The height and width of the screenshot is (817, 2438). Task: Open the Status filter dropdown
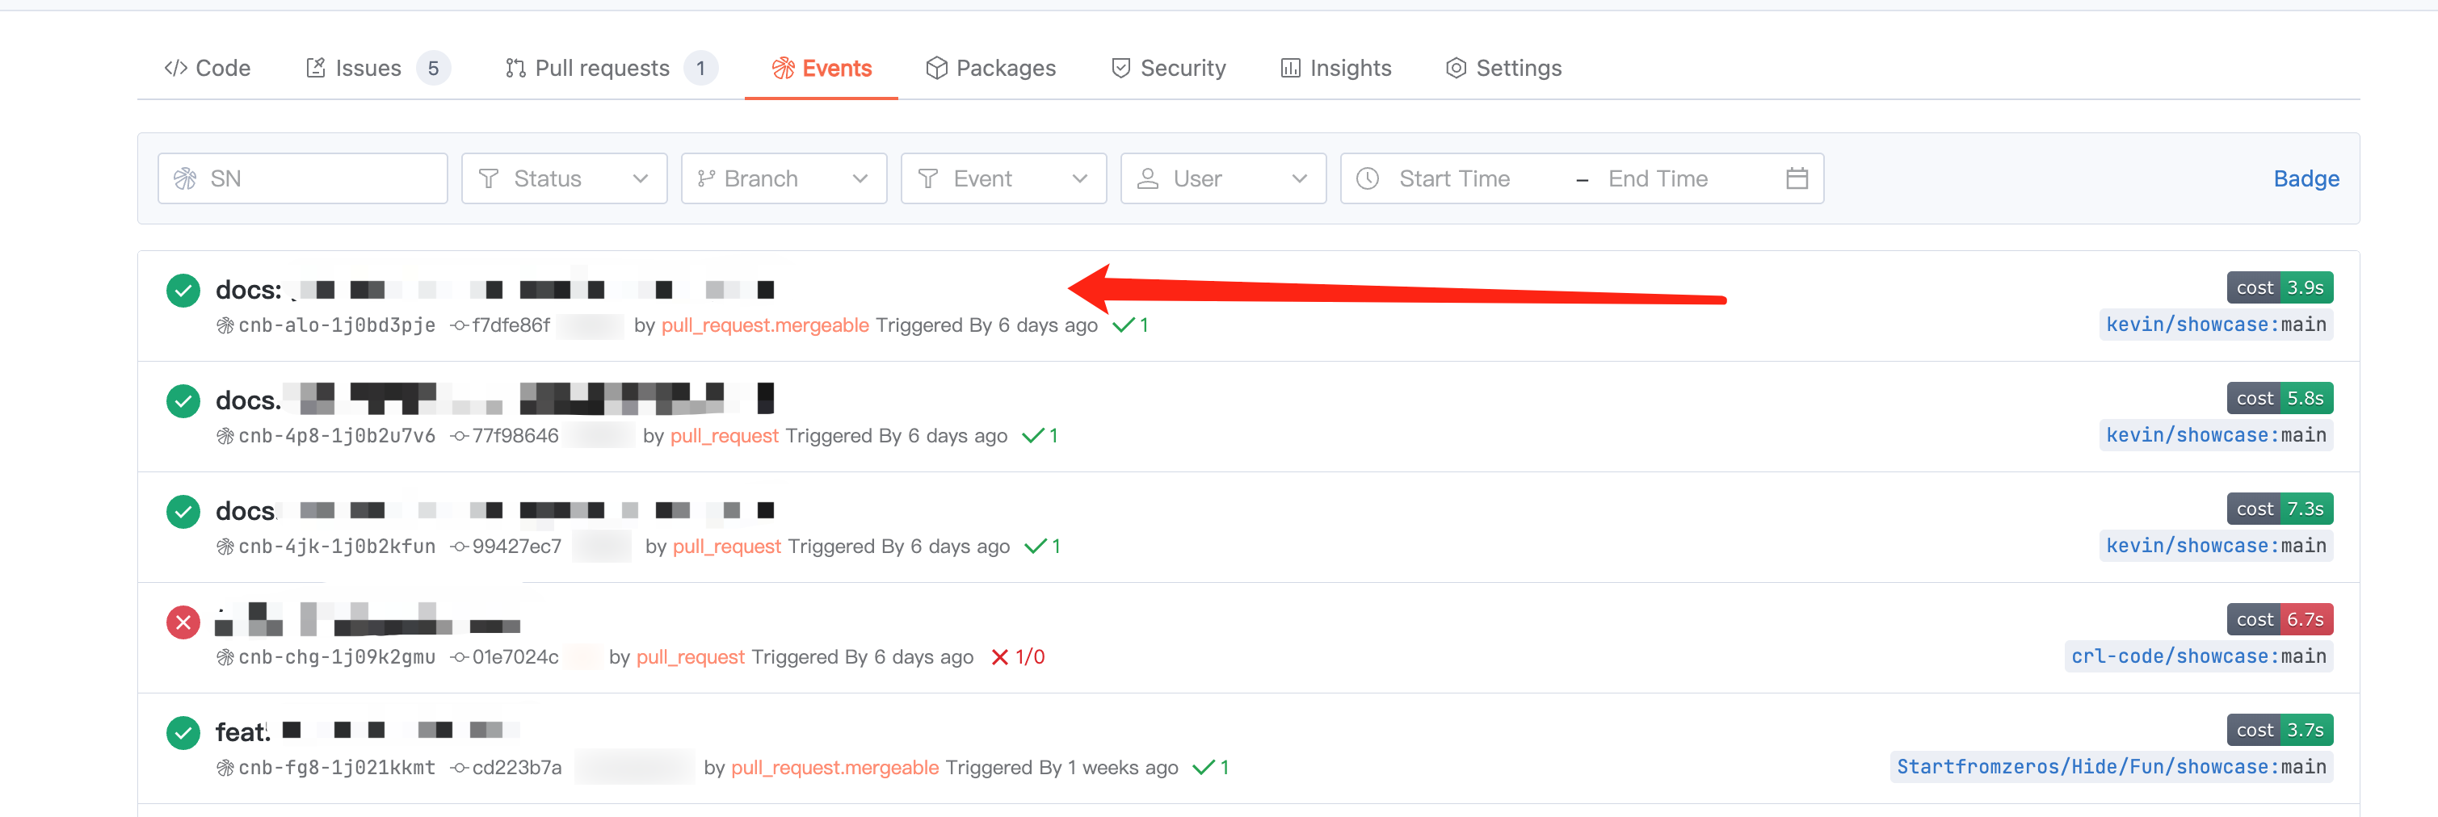pos(564,178)
